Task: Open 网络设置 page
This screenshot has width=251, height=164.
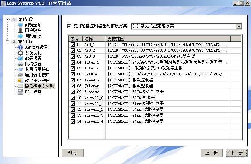Action: coord(33,64)
